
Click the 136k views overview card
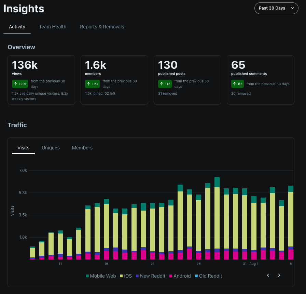pos(41,80)
